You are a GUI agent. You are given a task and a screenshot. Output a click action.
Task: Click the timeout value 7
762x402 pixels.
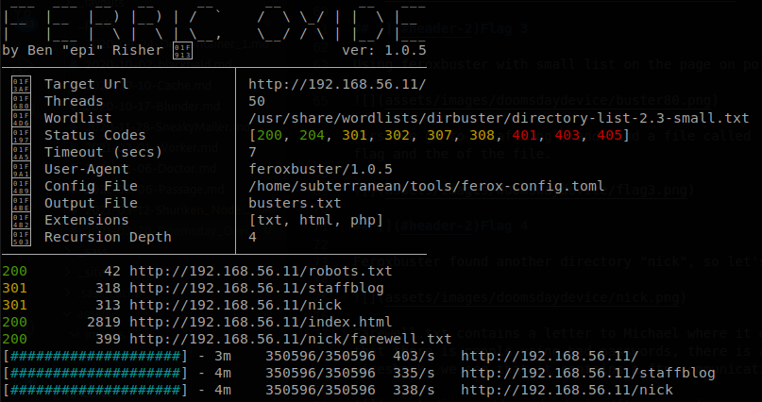pyautogui.click(x=253, y=153)
